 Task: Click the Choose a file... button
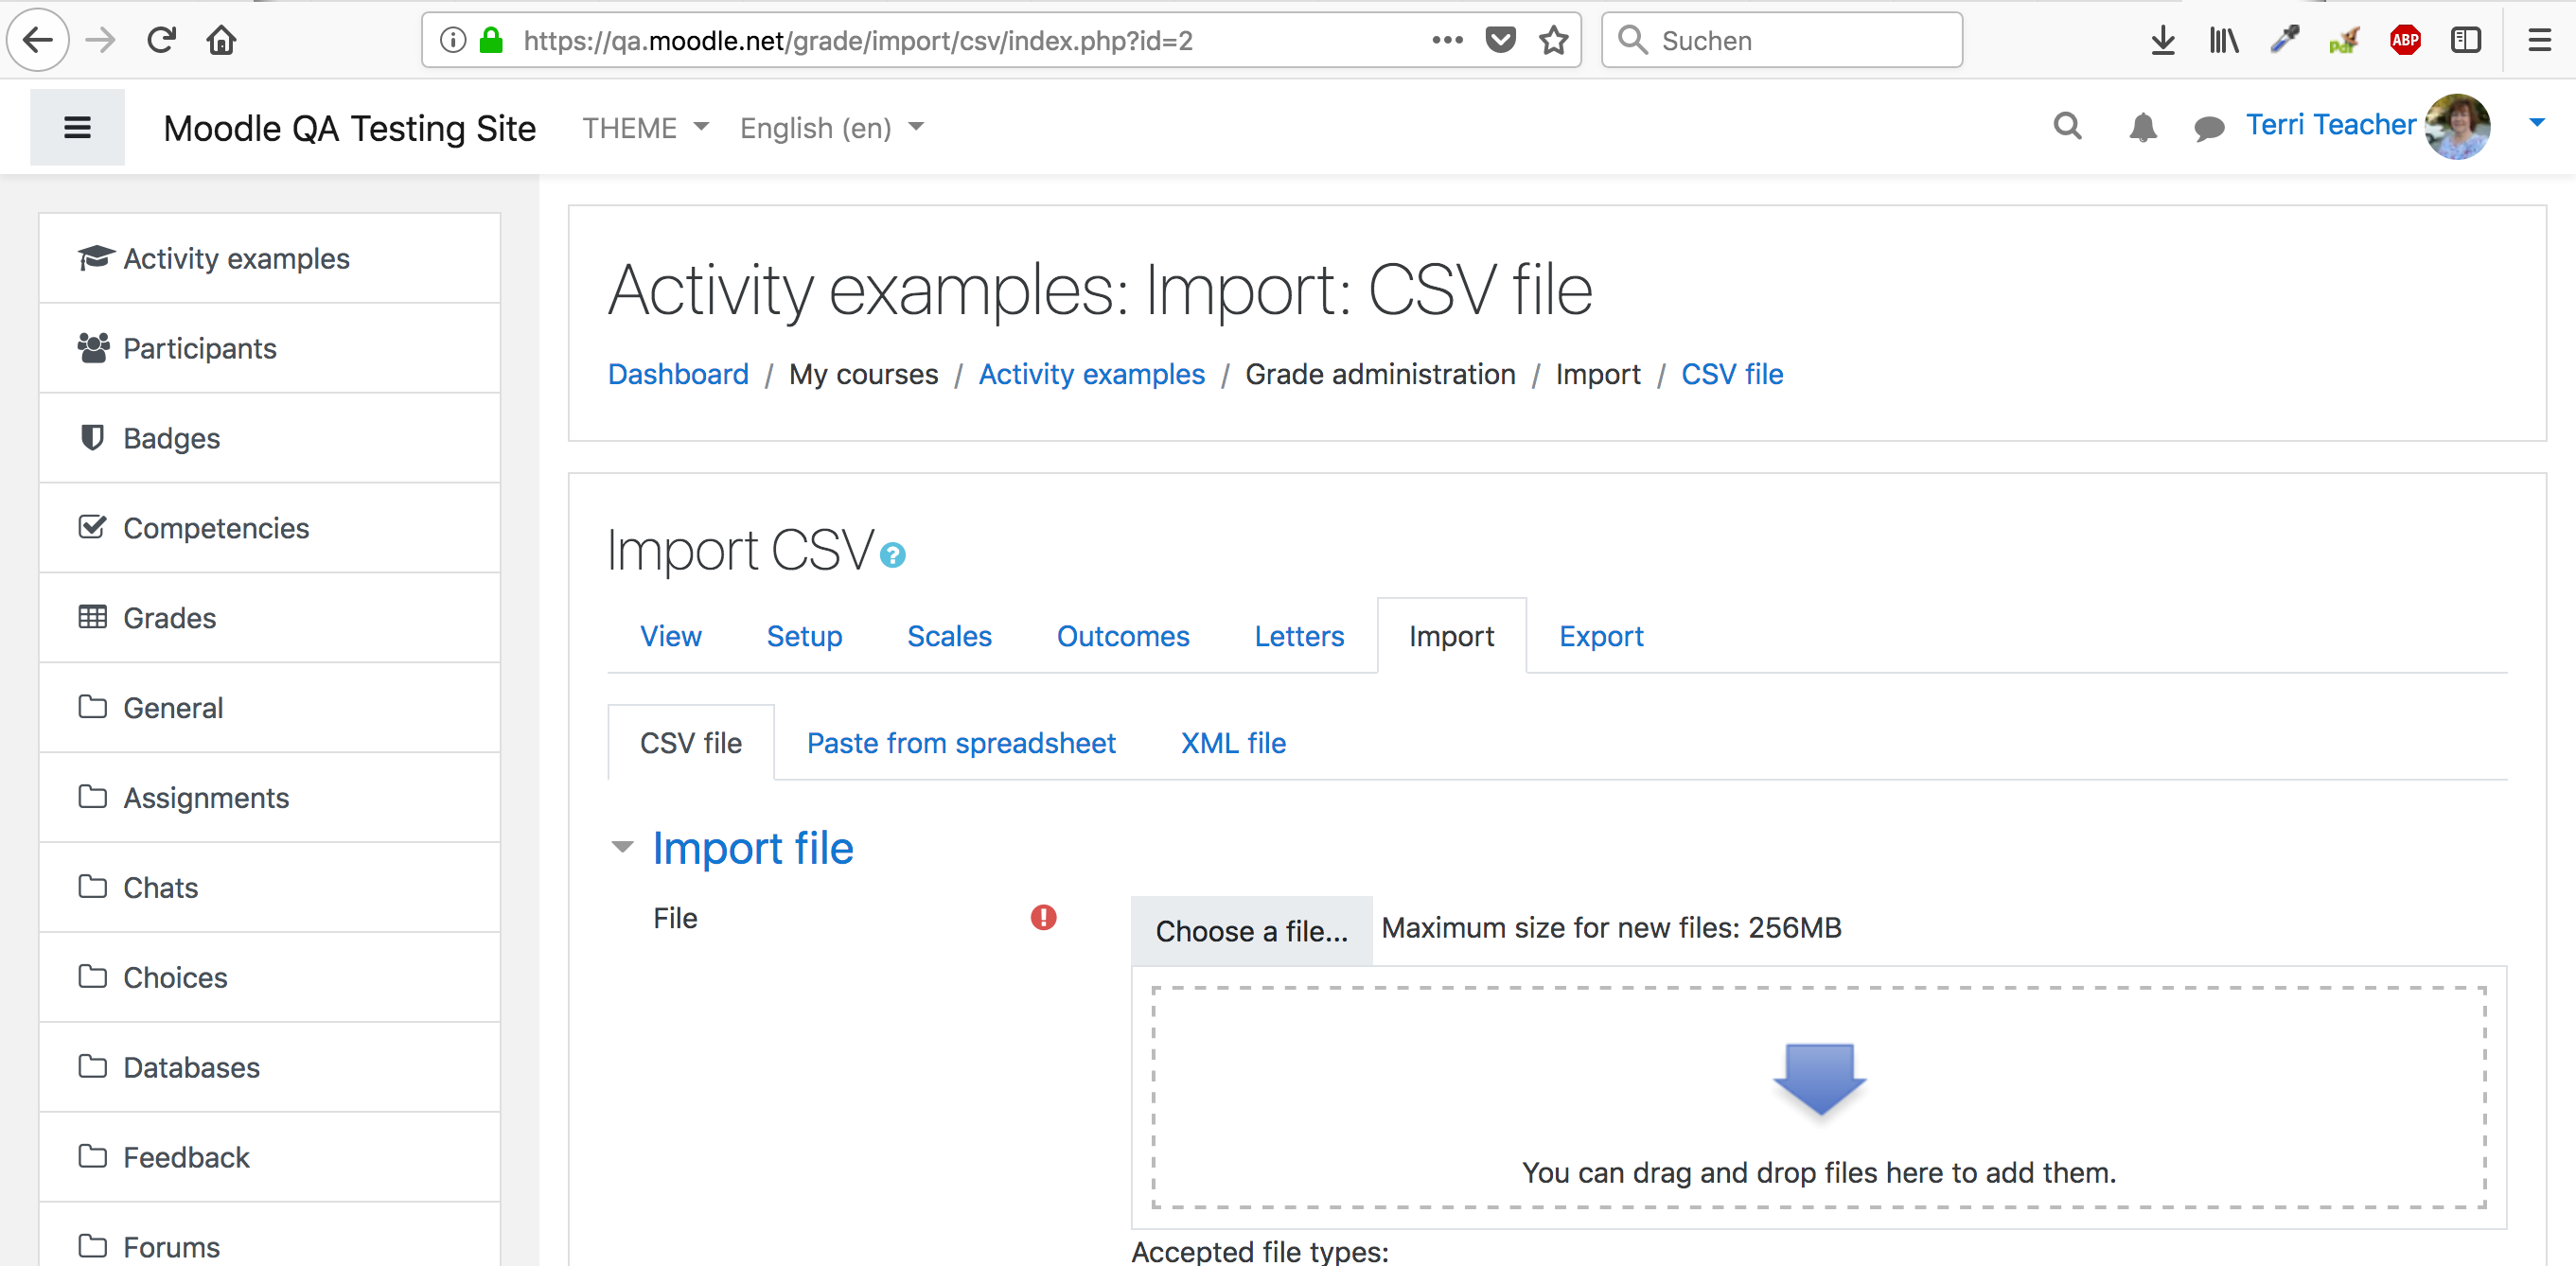point(1251,930)
